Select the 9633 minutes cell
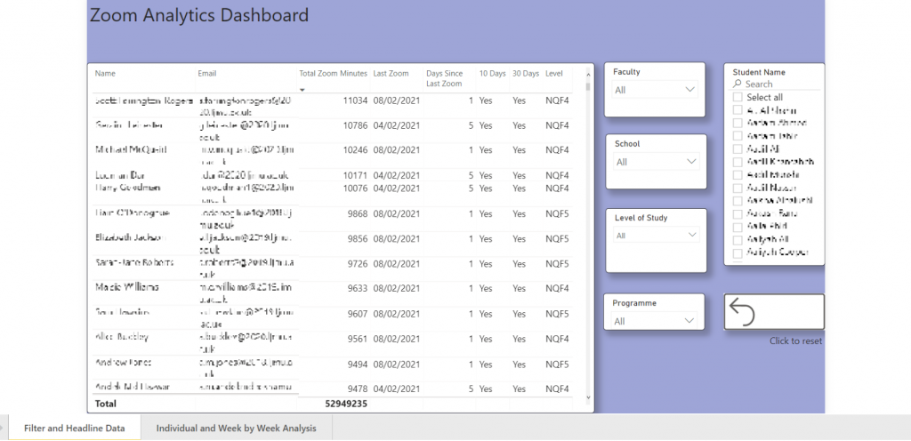911x441 pixels. point(358,288)
